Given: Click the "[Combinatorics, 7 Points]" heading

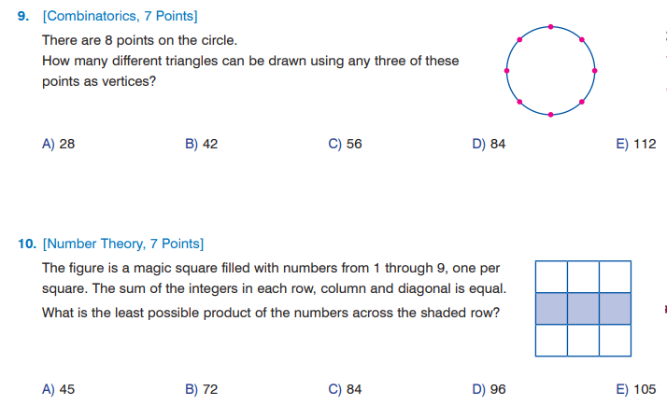Looking at the screenshot, I should (x=120, y=17).
